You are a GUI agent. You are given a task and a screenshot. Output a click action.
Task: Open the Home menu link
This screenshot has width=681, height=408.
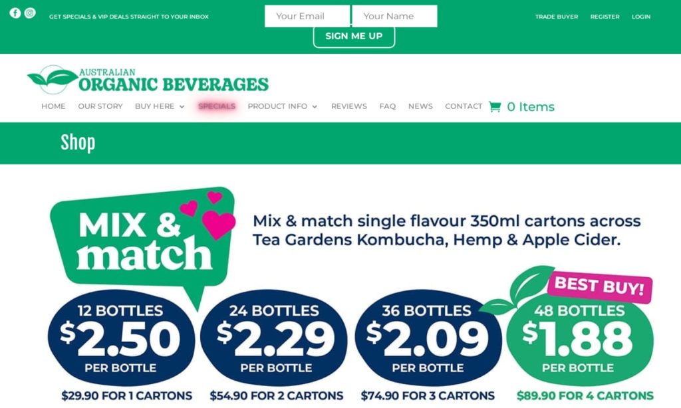(53, 106)
